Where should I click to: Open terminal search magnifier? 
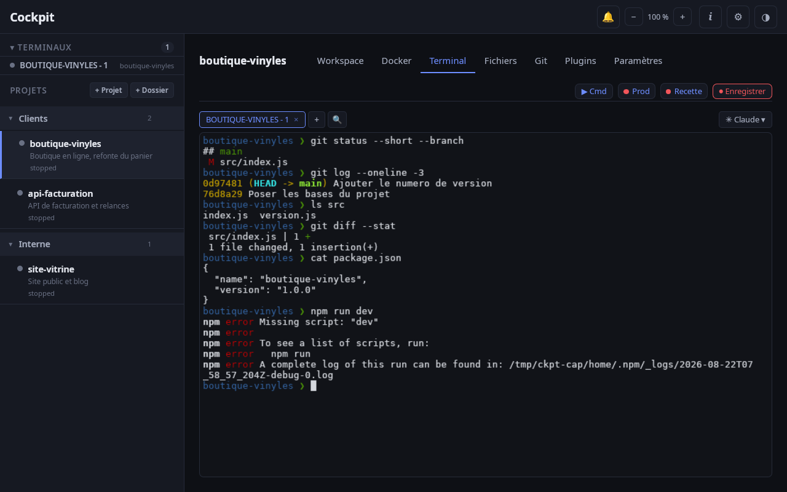[337, 119]
